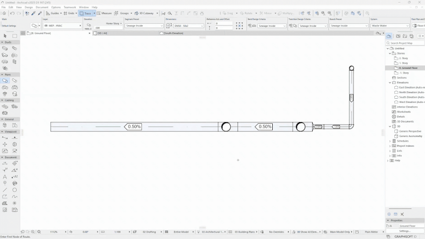Open the scale 1:100 selector

click(117, 232)
